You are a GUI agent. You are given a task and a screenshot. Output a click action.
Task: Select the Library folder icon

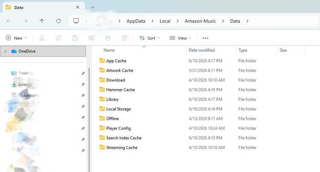pyautogui.click(x=102, y=99)
